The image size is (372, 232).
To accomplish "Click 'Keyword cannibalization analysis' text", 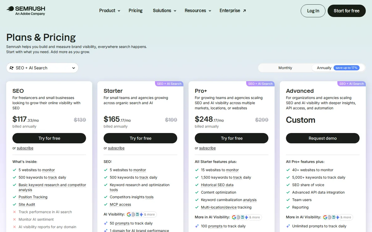I will coord(229,200).
